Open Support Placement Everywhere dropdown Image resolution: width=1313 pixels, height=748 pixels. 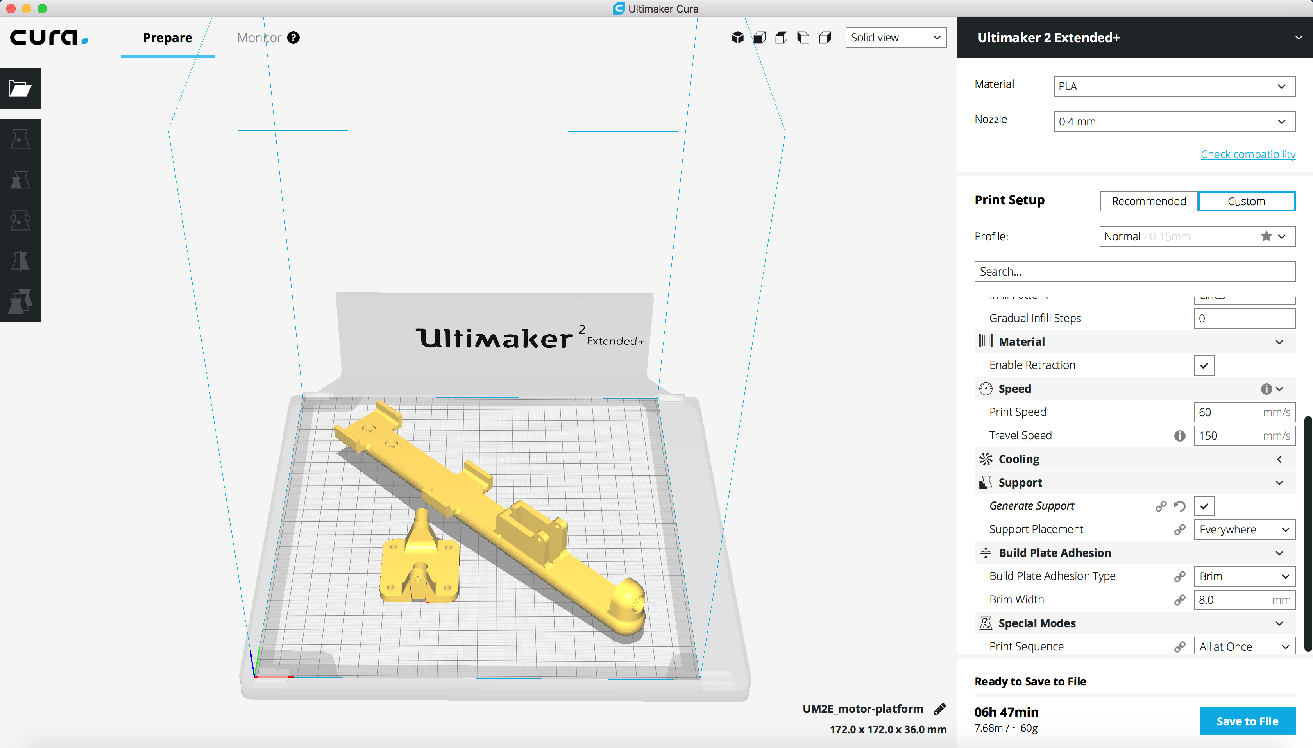pyautogui.click(x=1244, y=530)
